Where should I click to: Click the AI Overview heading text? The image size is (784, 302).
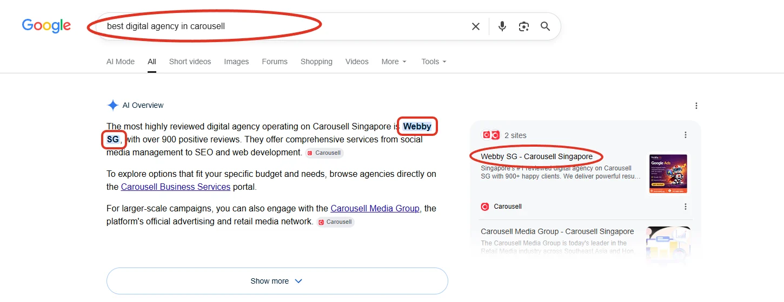click(x=143, y=105)
